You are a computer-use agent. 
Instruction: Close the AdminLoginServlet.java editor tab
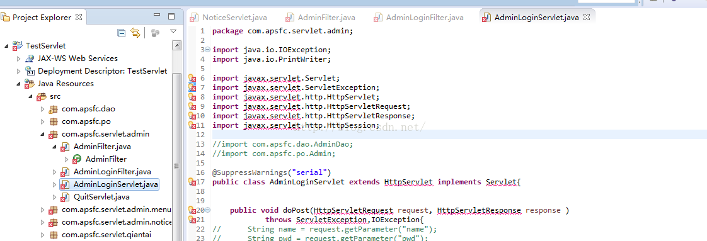click(x=587, y=17)
